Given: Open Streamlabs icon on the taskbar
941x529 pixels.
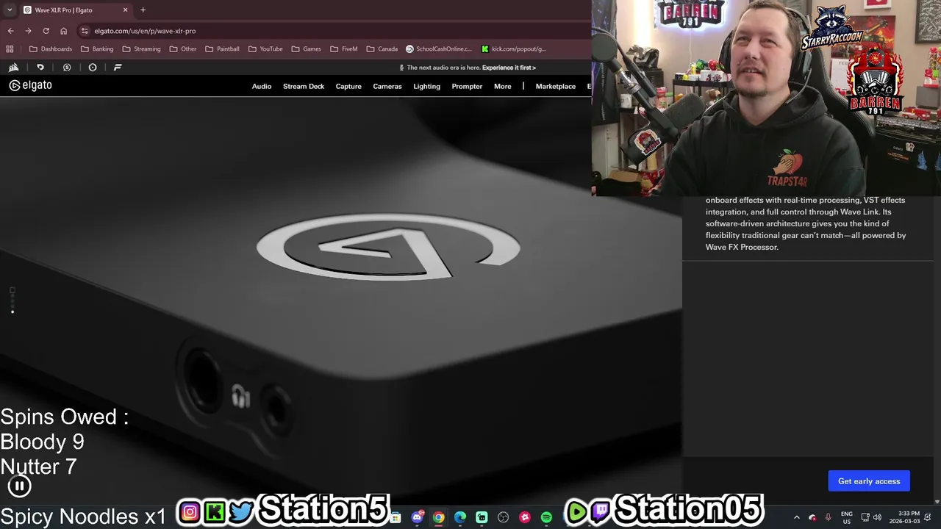Looking at the screenshot, I should pyautogui.click(x=482, y=517).
